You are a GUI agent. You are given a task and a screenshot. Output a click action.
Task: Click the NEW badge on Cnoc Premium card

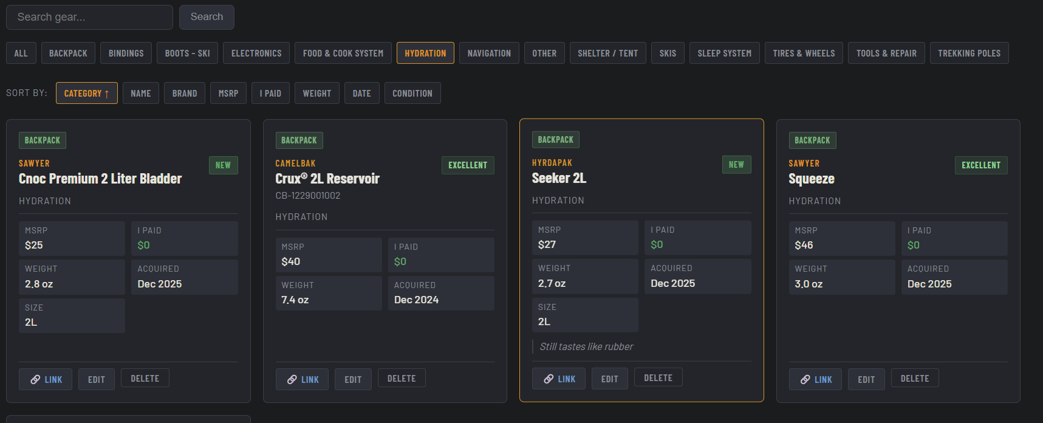223,165
